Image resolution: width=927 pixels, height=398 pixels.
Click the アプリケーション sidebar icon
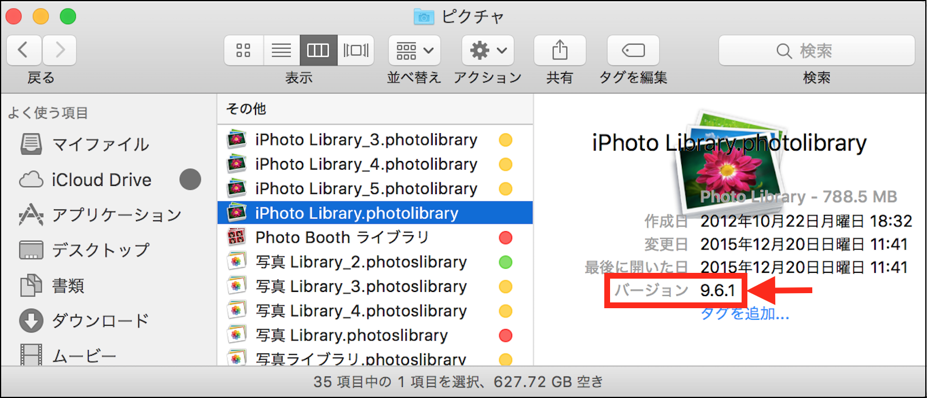(31, 215)
